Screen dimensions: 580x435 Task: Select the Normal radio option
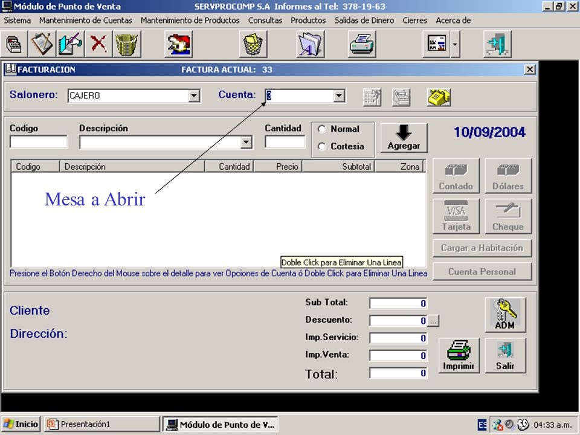[x=322, y=129]
